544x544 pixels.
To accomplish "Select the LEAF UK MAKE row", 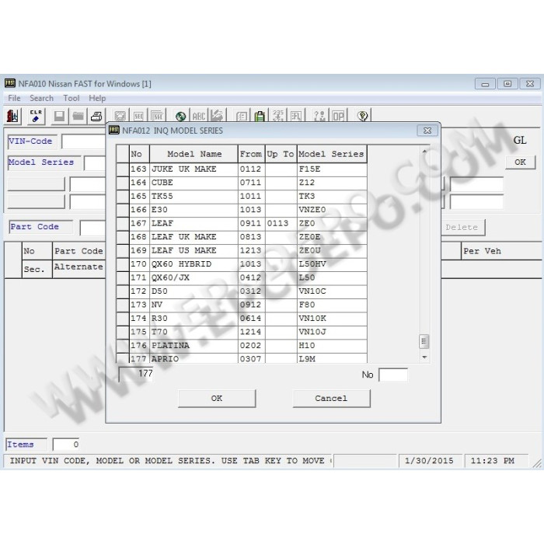I will click(x=242, y=237).
